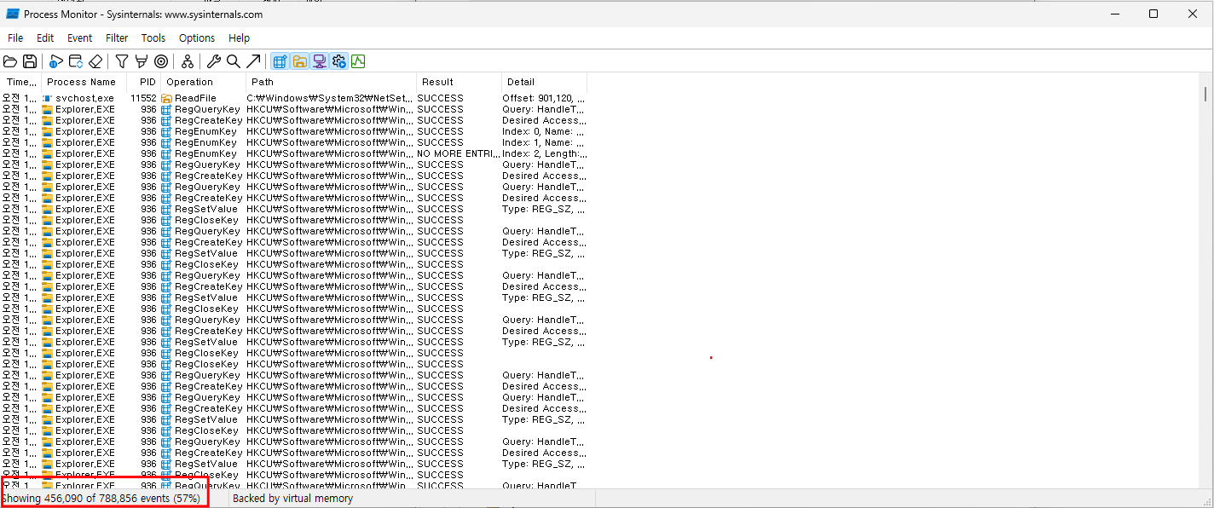Toggle Show Registry Activity

280,61
